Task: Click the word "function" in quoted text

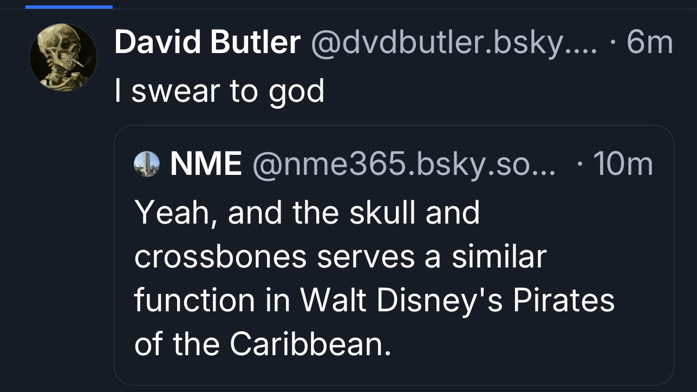Action: 194,300
